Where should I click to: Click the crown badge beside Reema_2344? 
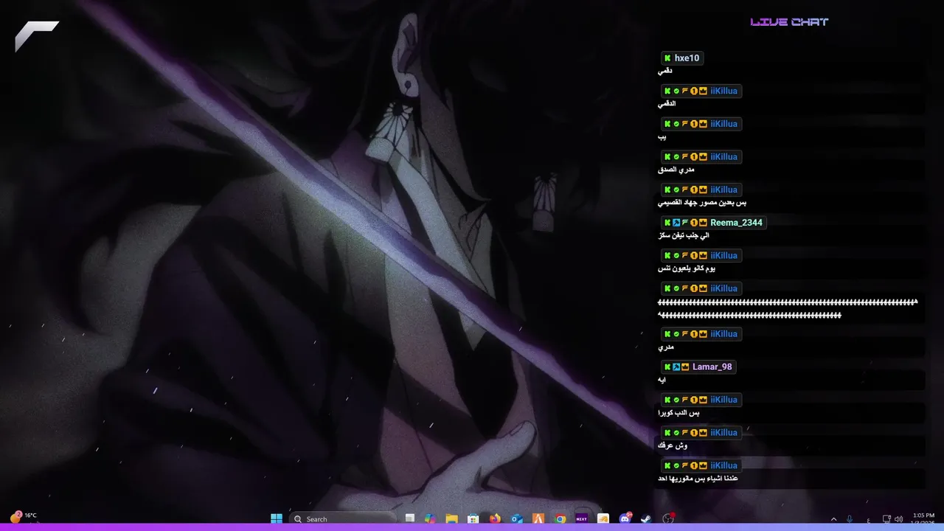point(703,223)
